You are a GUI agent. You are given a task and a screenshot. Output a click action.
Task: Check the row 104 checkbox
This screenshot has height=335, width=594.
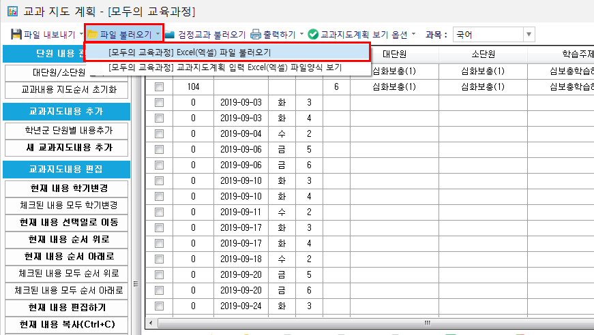click(159, 87)
